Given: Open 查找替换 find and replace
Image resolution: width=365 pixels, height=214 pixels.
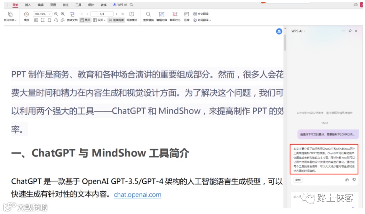Looking at the screenshot, I should pos(148,17).
